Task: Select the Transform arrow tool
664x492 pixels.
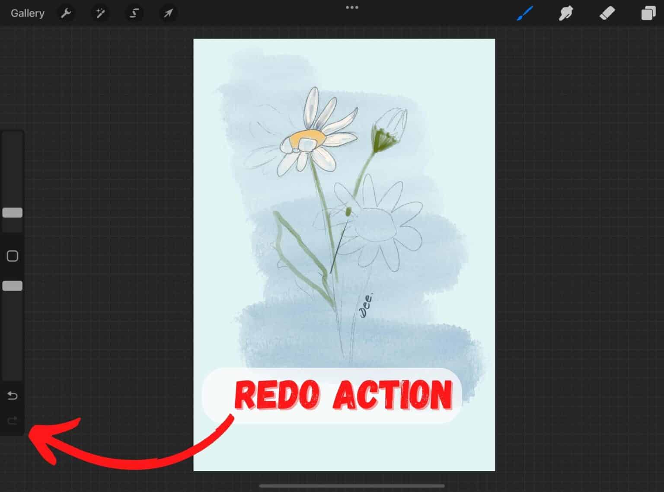Action: (168, 13)
